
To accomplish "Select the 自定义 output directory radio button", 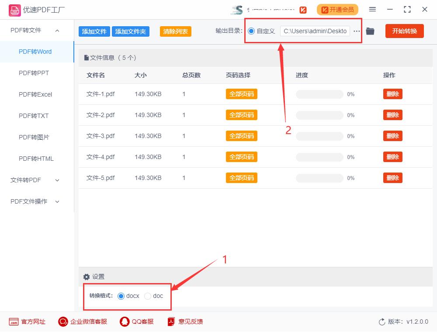I will (250, 31).
